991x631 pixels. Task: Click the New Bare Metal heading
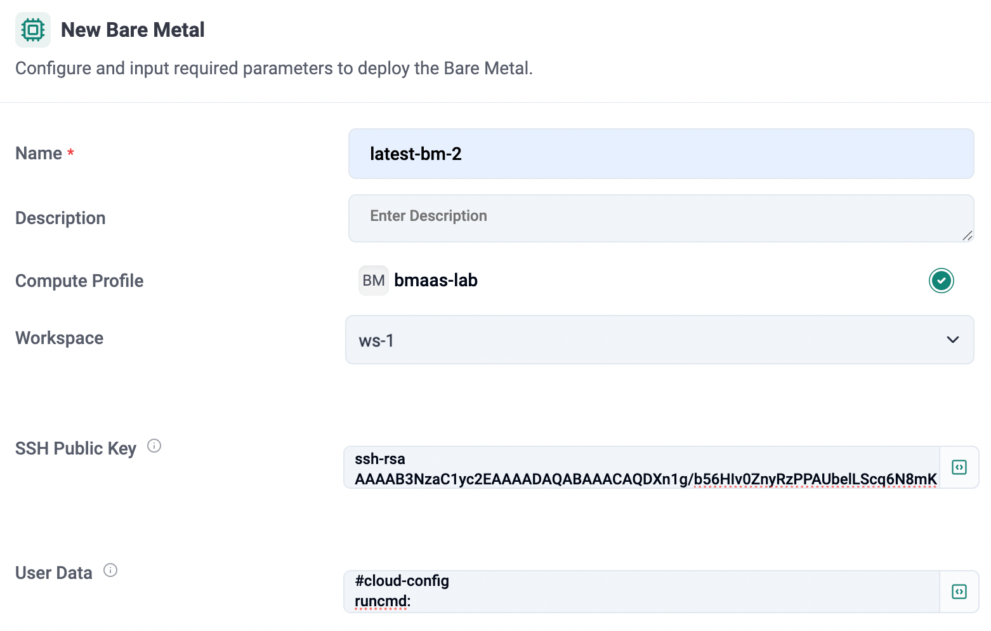(133, 30)
